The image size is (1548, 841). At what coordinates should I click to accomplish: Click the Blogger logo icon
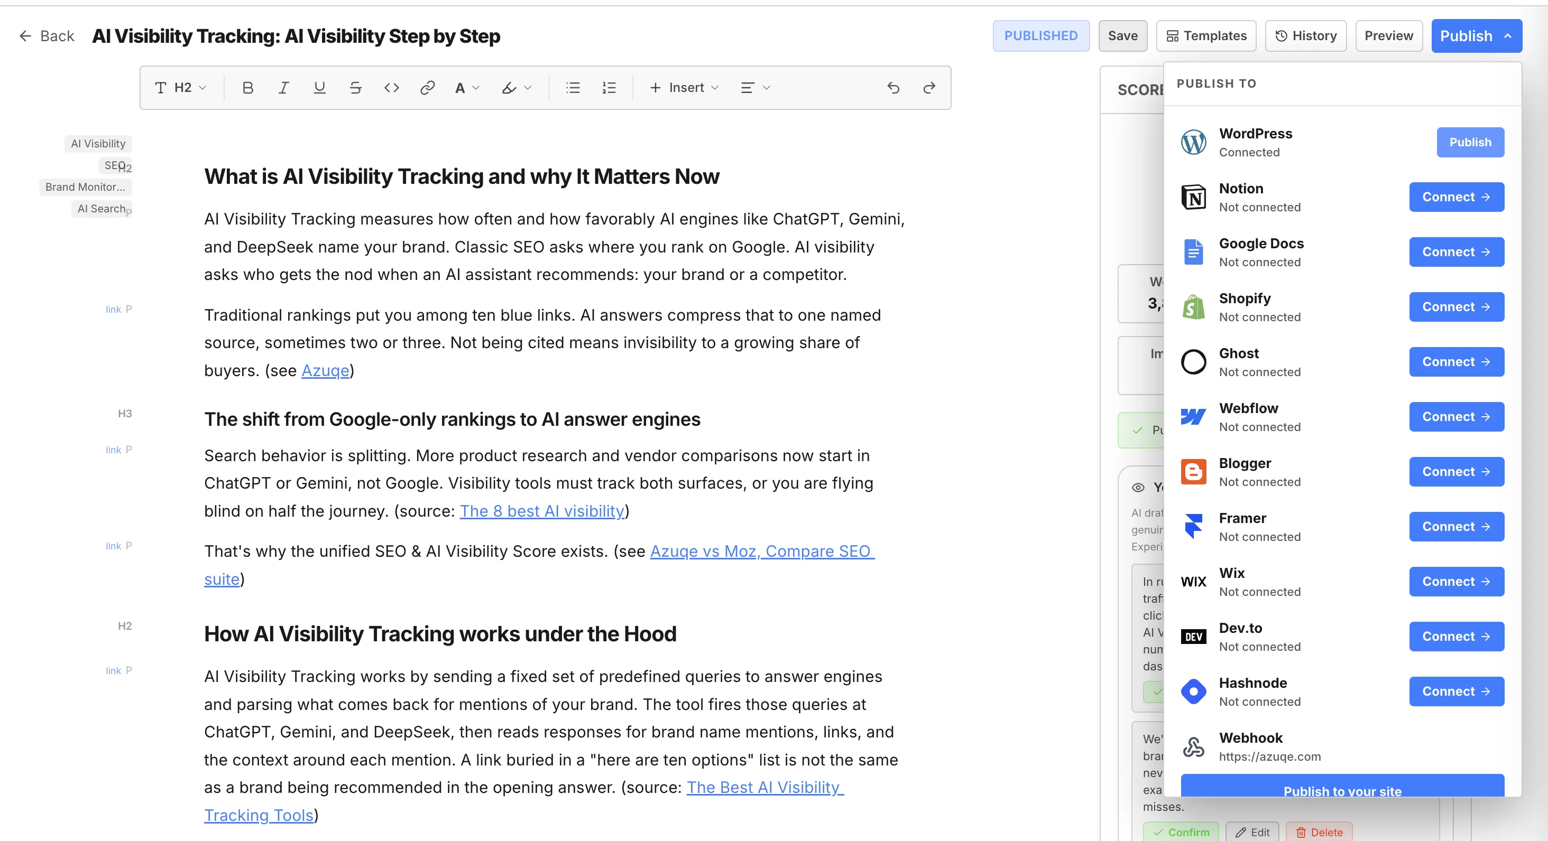point(1193,472)
